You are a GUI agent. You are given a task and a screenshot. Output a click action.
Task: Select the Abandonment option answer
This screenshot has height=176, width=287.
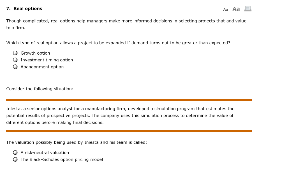[x=15, y=66]
